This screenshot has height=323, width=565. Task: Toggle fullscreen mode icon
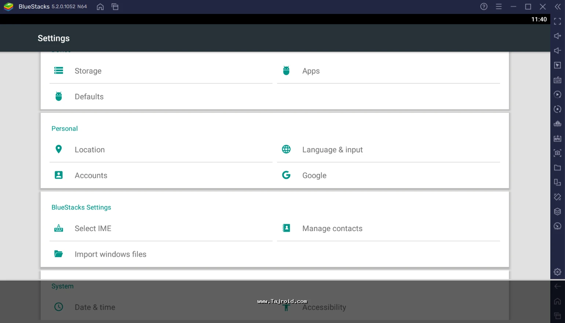click(x=557, y=22)
